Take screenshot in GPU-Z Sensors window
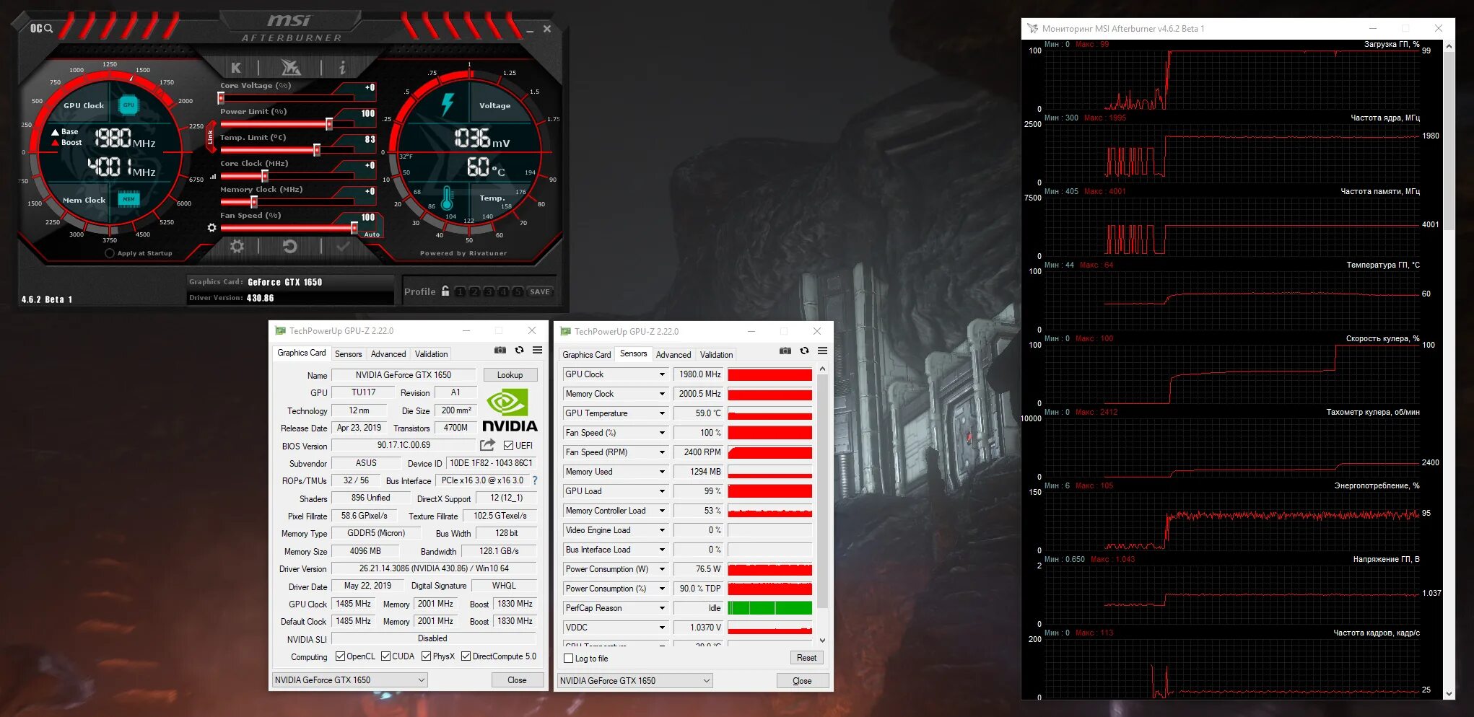 pyautogui.click(x=785, y=351)
